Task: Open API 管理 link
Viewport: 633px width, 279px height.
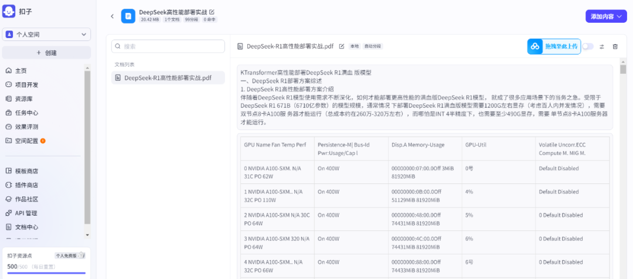Action: tap(26, 213)
